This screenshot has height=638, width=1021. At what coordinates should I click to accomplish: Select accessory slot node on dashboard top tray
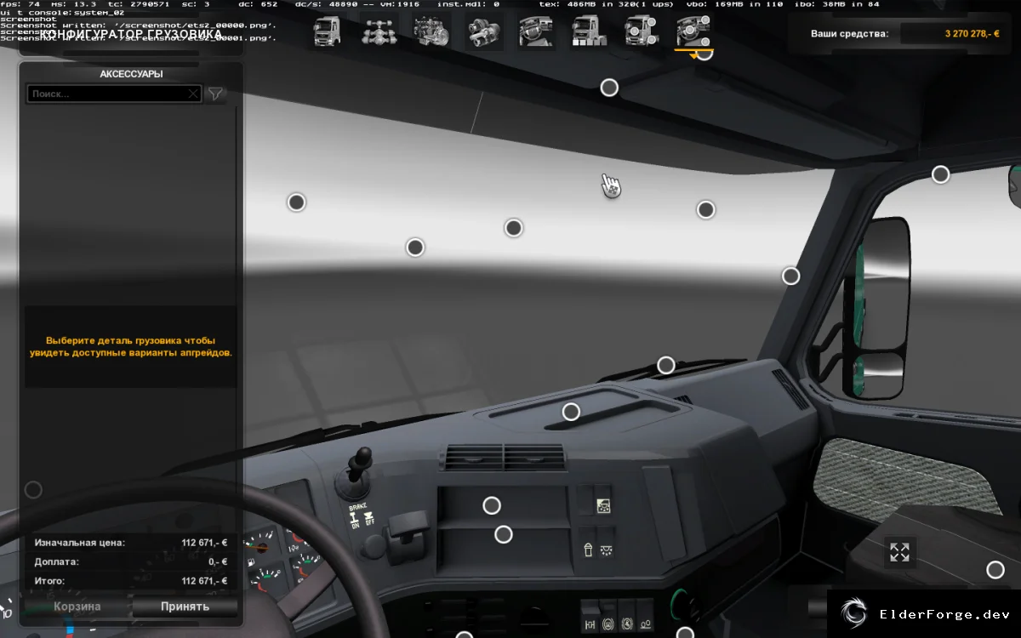point(571,412)
